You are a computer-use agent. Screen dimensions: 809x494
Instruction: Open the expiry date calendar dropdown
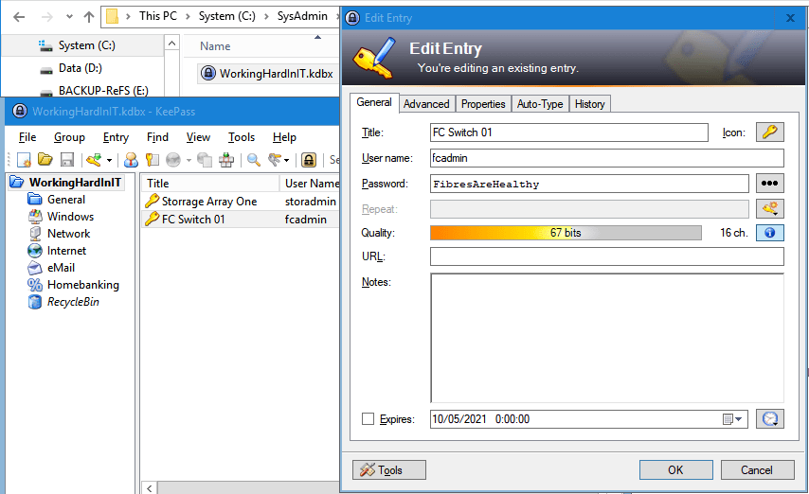tap(732, 419)
